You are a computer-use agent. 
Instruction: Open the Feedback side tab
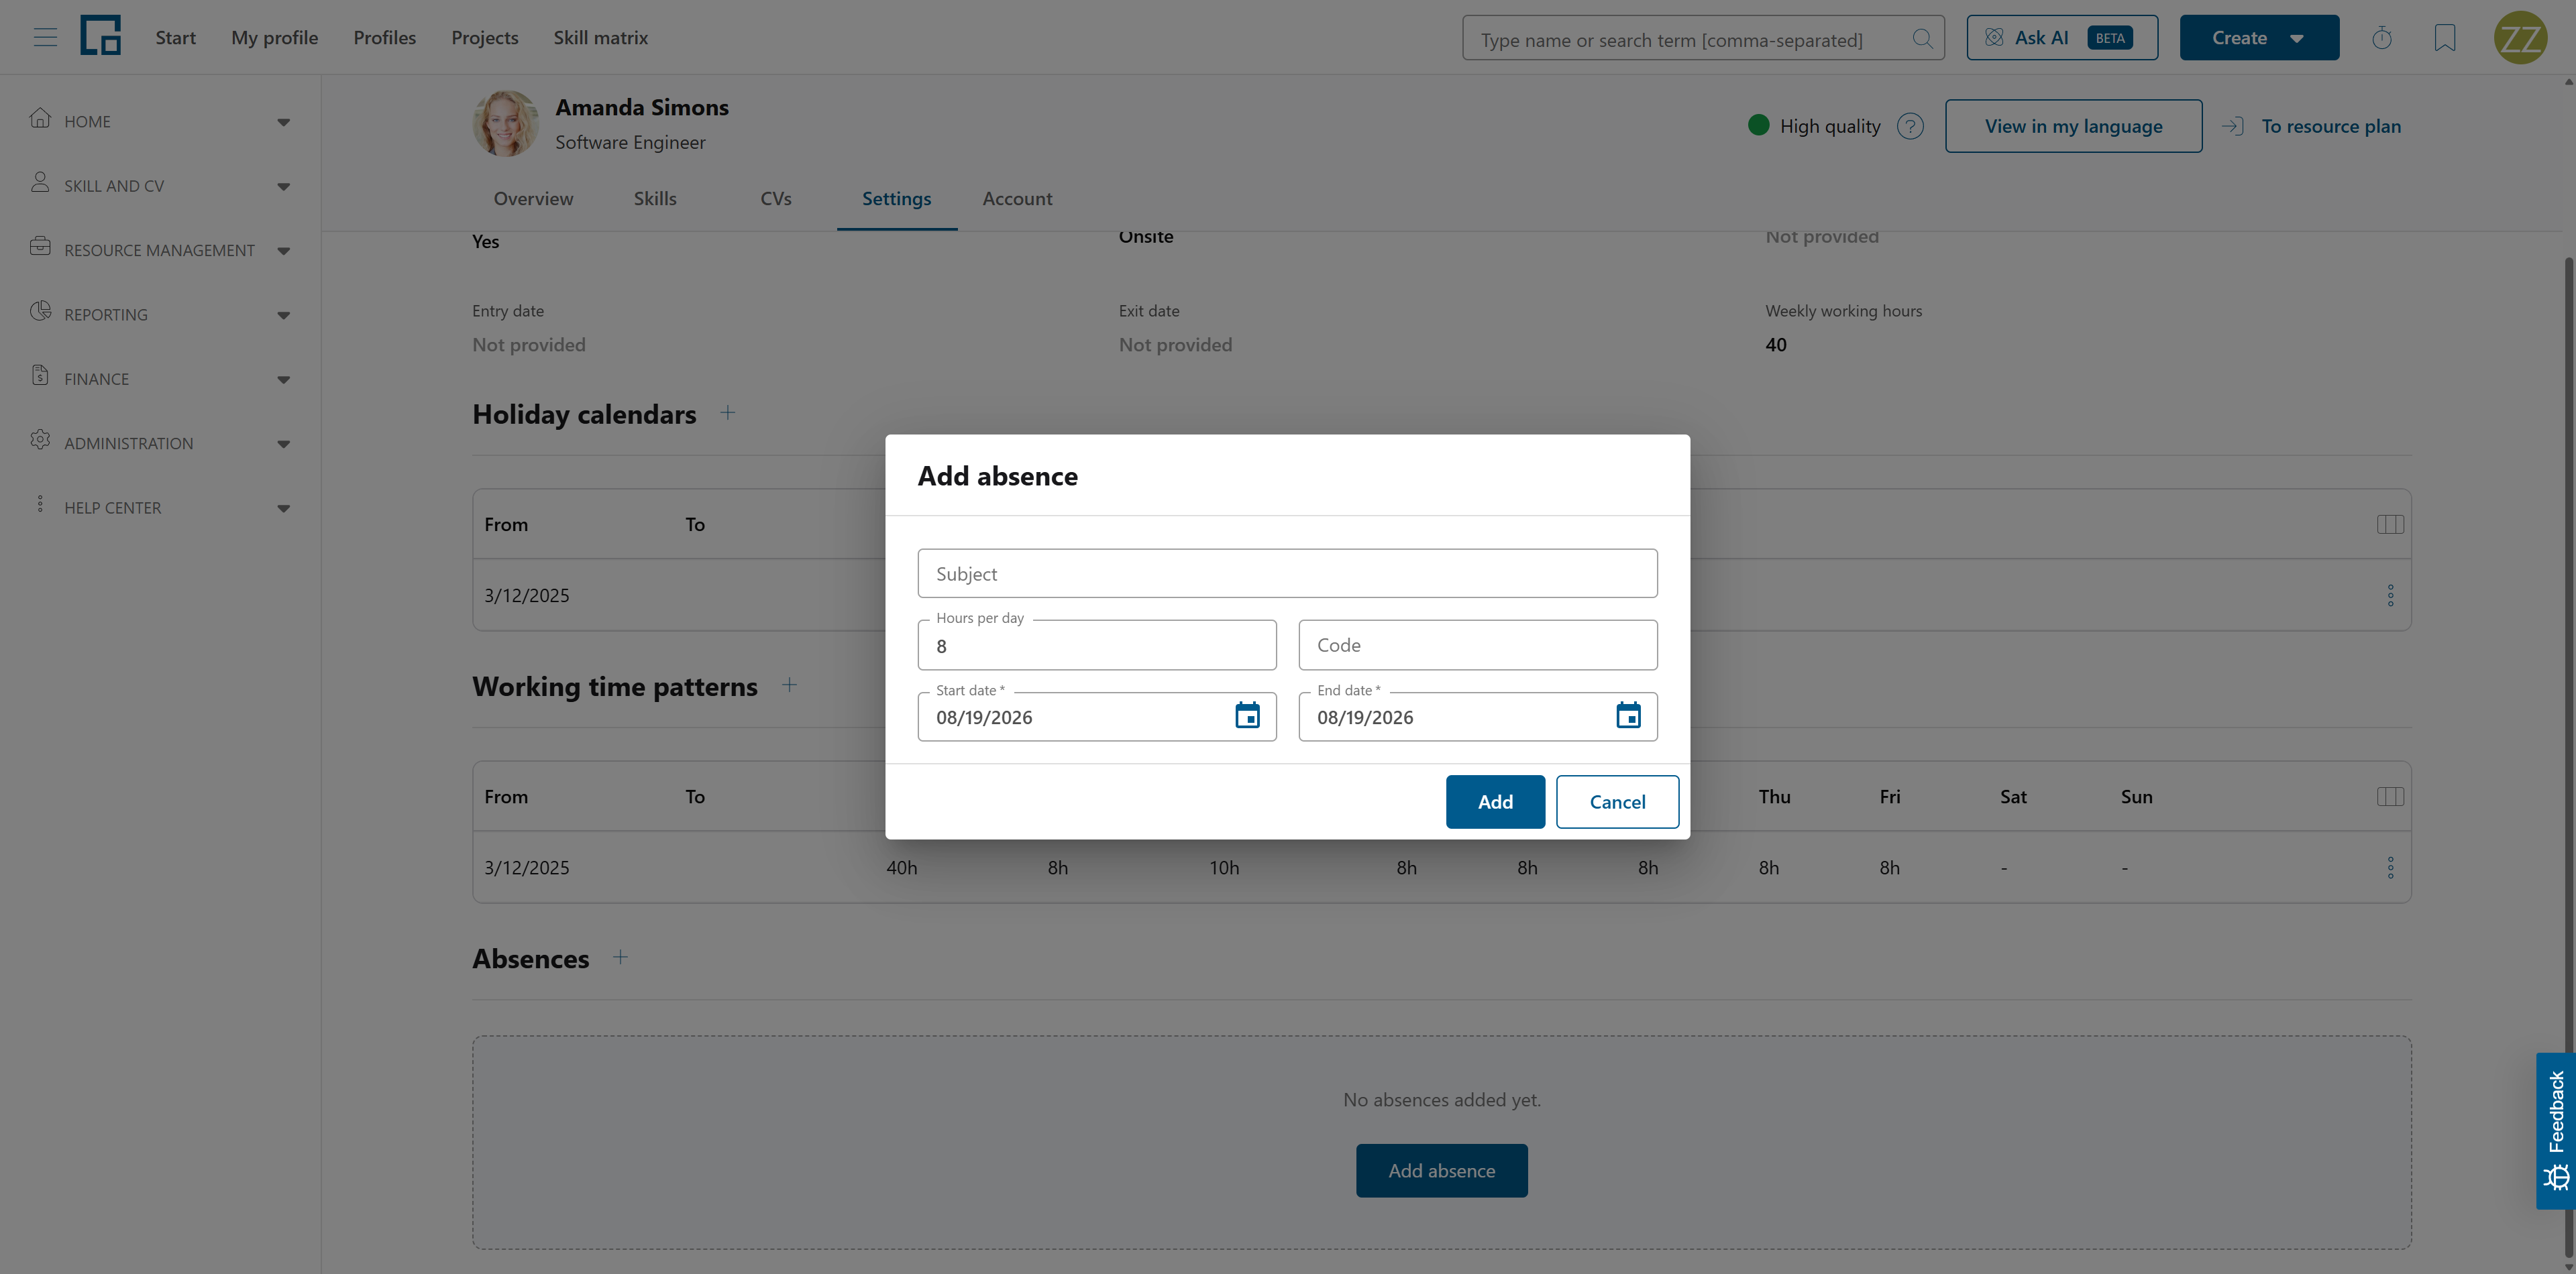point(2556,1131)
